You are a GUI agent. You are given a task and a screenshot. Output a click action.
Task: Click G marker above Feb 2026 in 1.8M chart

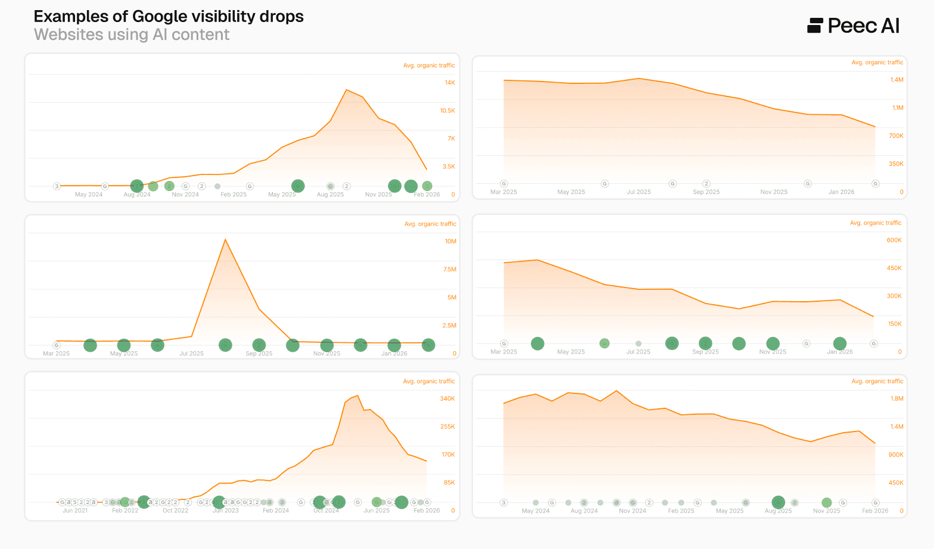[876, 503]
